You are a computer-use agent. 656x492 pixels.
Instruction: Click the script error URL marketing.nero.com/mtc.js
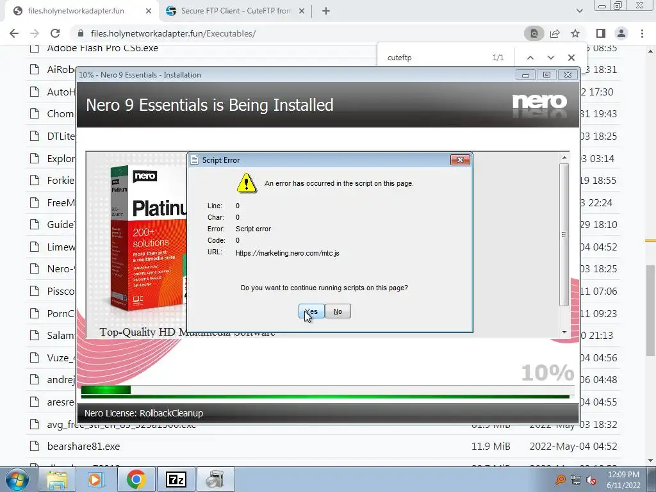click(x=288, y=253)
